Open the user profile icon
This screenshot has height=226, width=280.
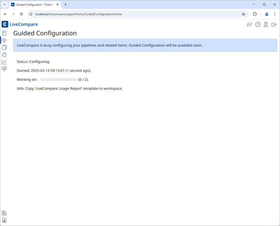(266, 24)
